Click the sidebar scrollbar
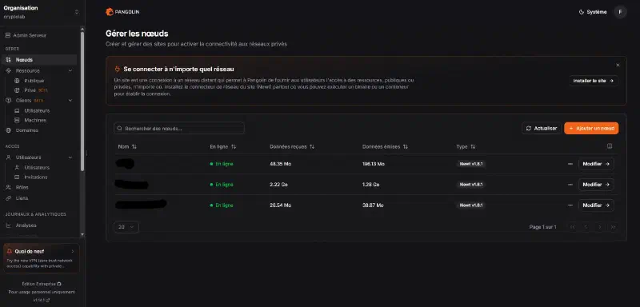This screenshot has height=307, width=640. 82,101
